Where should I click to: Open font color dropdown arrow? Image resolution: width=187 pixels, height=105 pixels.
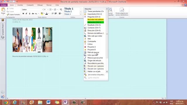[x=49, y=14]
